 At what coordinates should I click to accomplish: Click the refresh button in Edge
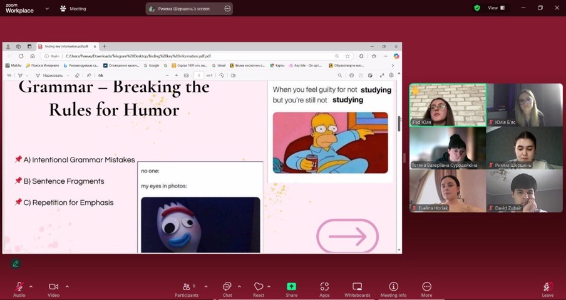pos(21,56)
